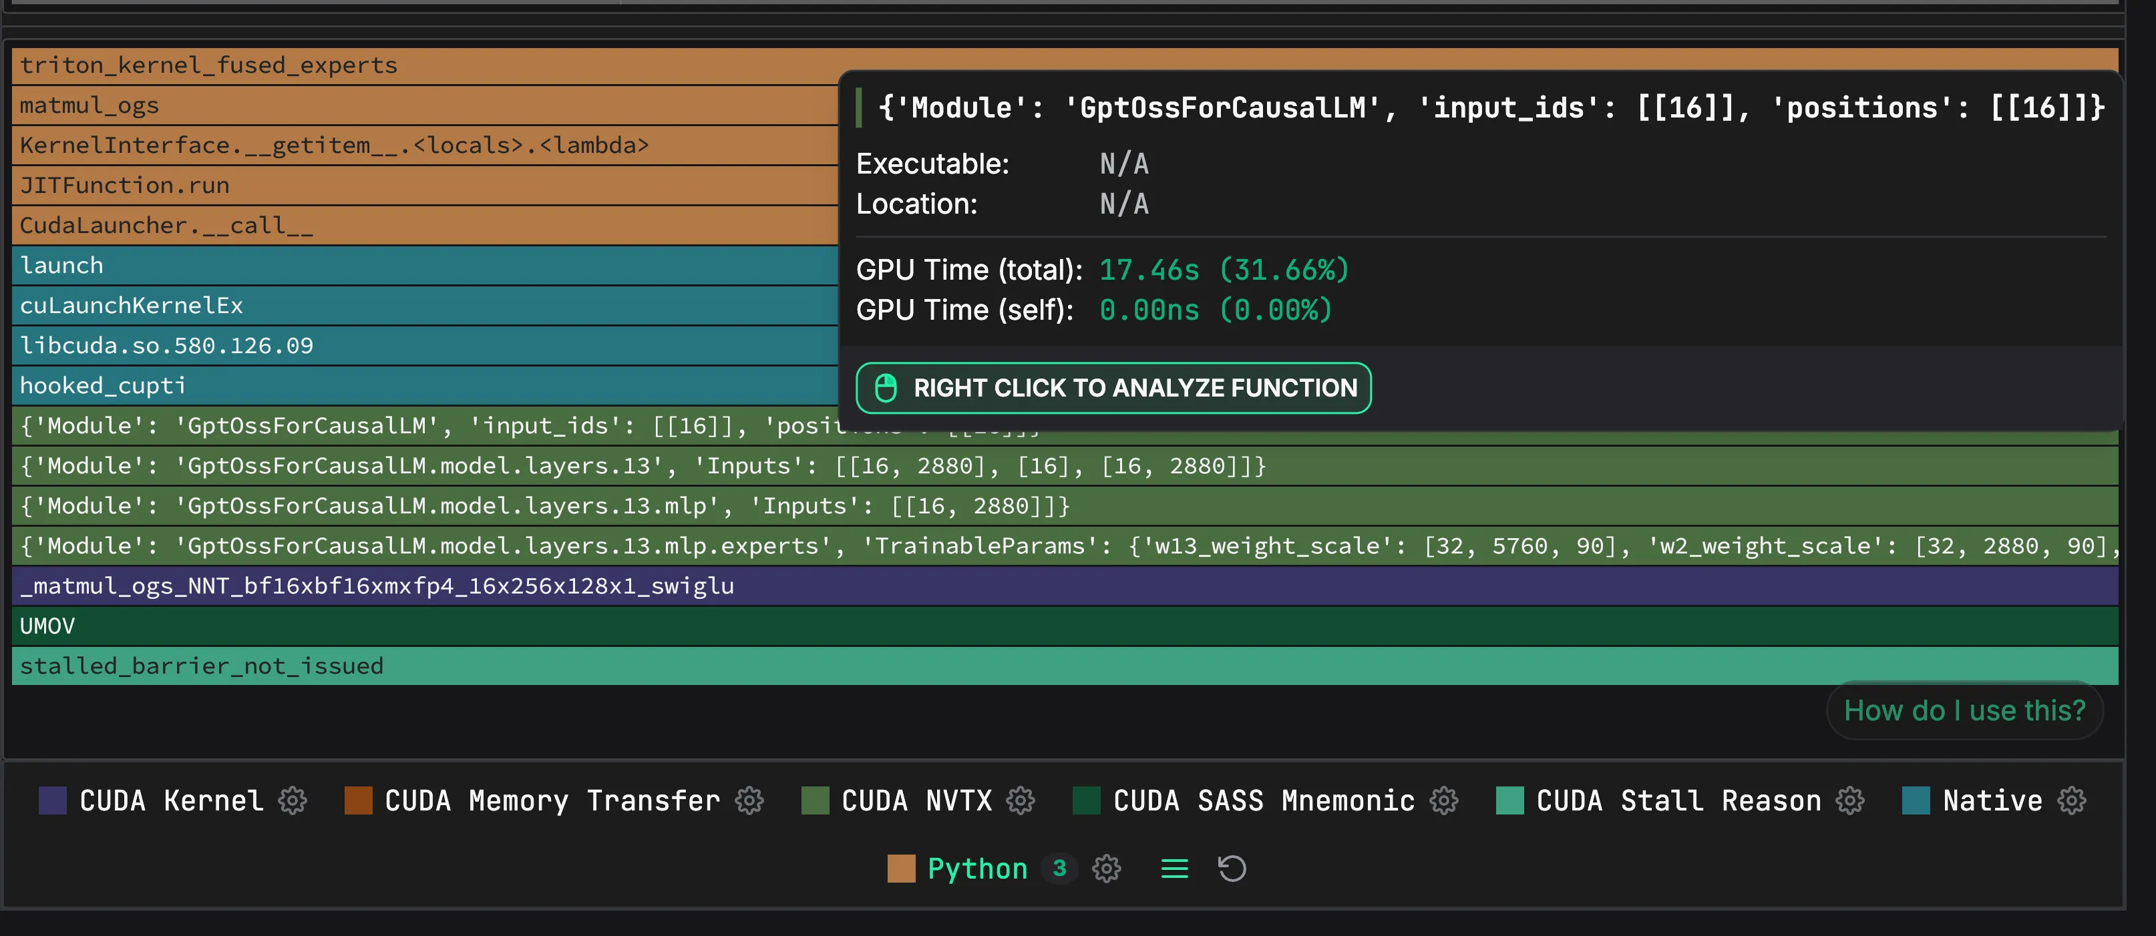Click the GPU Time self value 0.00ns (0.00%)
The height and width of the screenshot is (936, 2156).
[x=1216, y=310]
